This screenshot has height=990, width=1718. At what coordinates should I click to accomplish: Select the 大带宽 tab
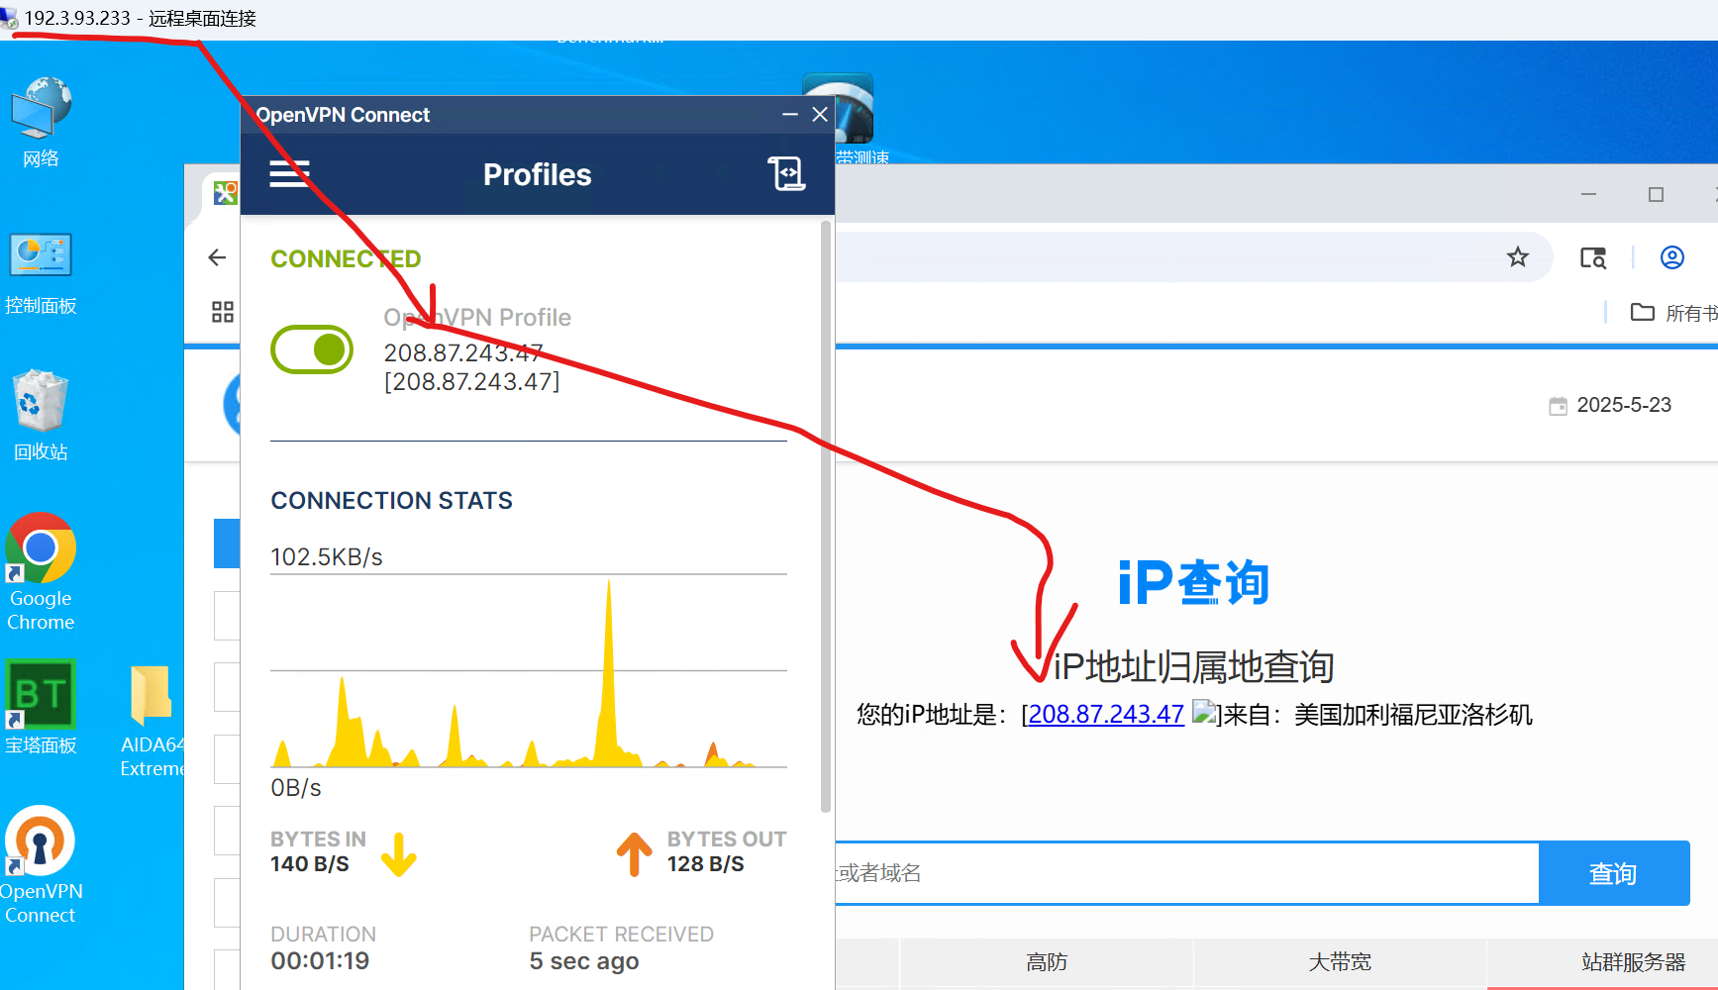coord(1340,962)
